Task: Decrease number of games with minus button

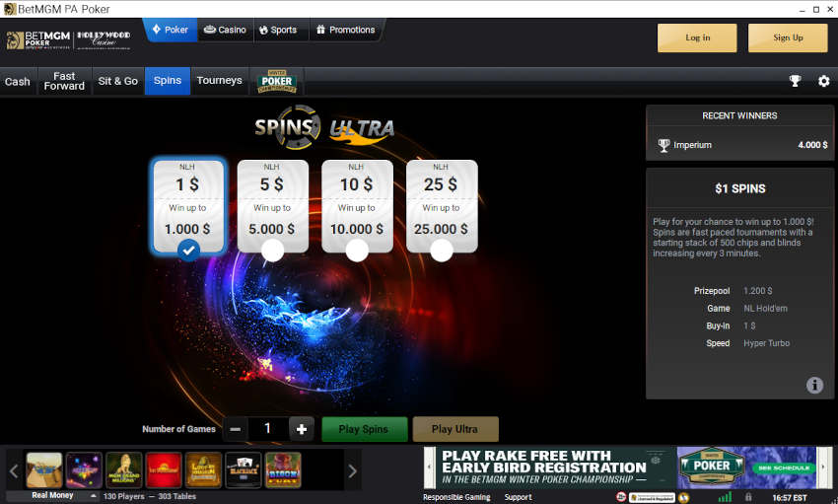Action: 236,429
